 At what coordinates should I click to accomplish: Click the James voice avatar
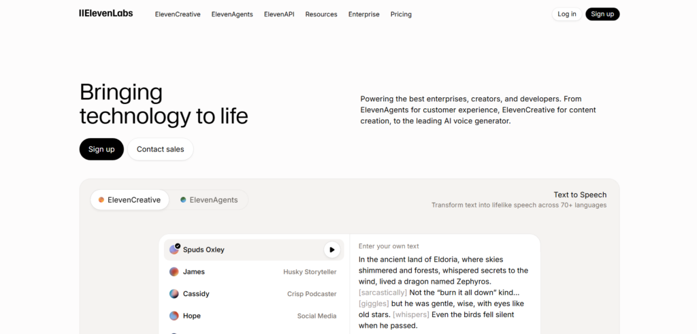tap(174, 272)
